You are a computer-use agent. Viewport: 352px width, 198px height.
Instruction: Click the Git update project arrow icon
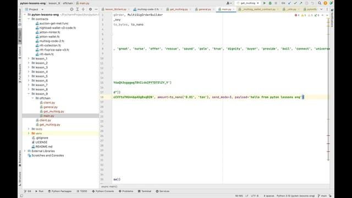[x=289, y=3]
